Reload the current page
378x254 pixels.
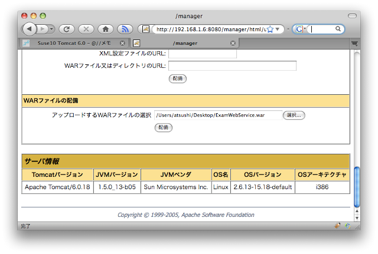[x=66, y=29]
